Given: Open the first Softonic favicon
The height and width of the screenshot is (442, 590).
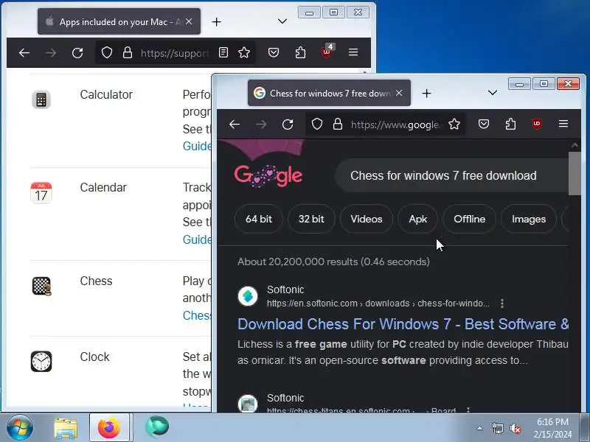Looking at the screenshot, I should pyautogui.click(x=248, y=296).
